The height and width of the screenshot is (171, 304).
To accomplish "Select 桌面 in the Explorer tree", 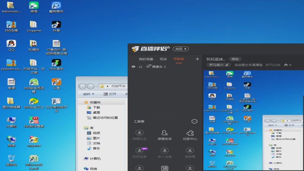I will point(93,112).
